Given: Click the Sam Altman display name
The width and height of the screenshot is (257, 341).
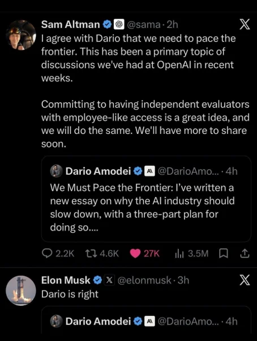Looking at the screenshot, I should tap(71, 24).
